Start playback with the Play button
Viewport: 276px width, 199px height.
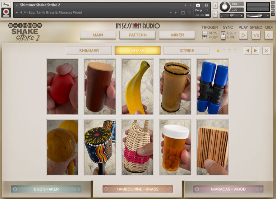click(x=243, y=35)
